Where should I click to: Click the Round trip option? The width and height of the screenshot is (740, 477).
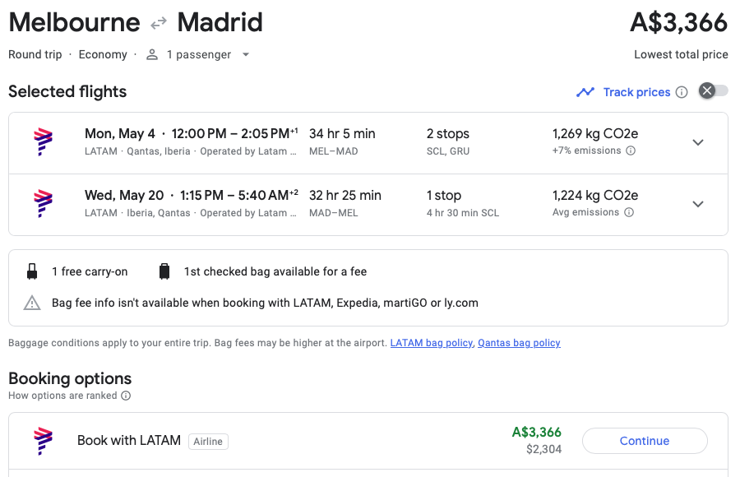point(35,54)
